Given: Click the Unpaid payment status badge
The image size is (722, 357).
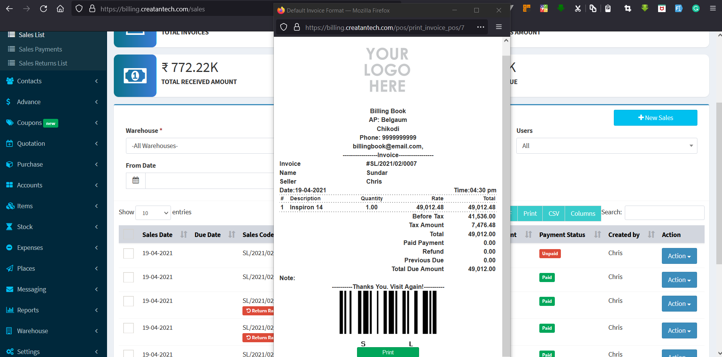Looking at the screenshot, I should [x=550, y=254].
